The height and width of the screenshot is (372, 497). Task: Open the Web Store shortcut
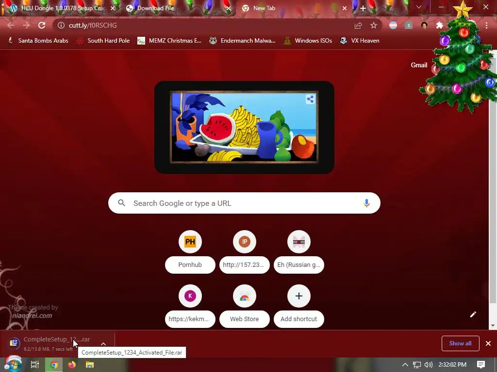click(245, 306)
